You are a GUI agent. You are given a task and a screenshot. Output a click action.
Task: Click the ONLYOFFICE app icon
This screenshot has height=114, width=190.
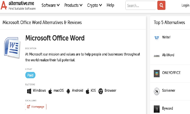tap(157, 73)
